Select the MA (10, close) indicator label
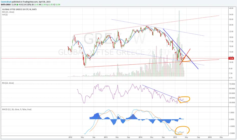Image resolution: width=237 pixels, height=140 pixels. [x=8, y=12]
